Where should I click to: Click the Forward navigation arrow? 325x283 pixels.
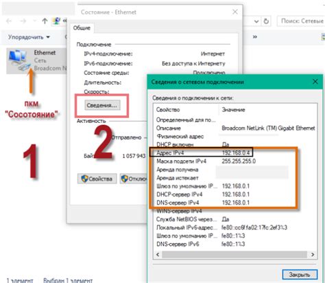(23, 21)
